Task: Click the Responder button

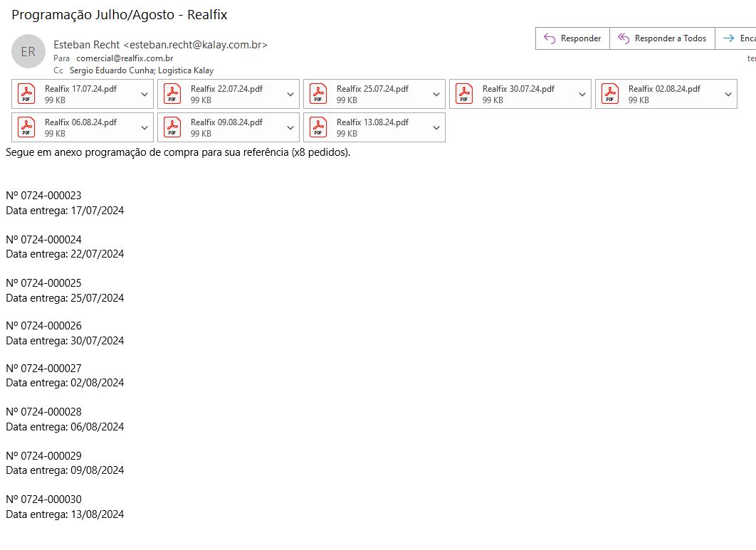Action: [572, 38]
